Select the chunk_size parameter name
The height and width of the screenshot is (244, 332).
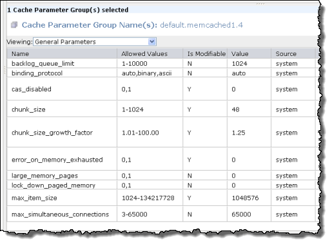(x=28, y=109)
